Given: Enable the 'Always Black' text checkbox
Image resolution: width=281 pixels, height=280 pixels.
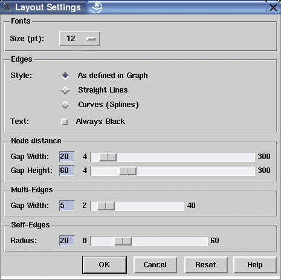Looking at the screenshot, I should point(65,122).
